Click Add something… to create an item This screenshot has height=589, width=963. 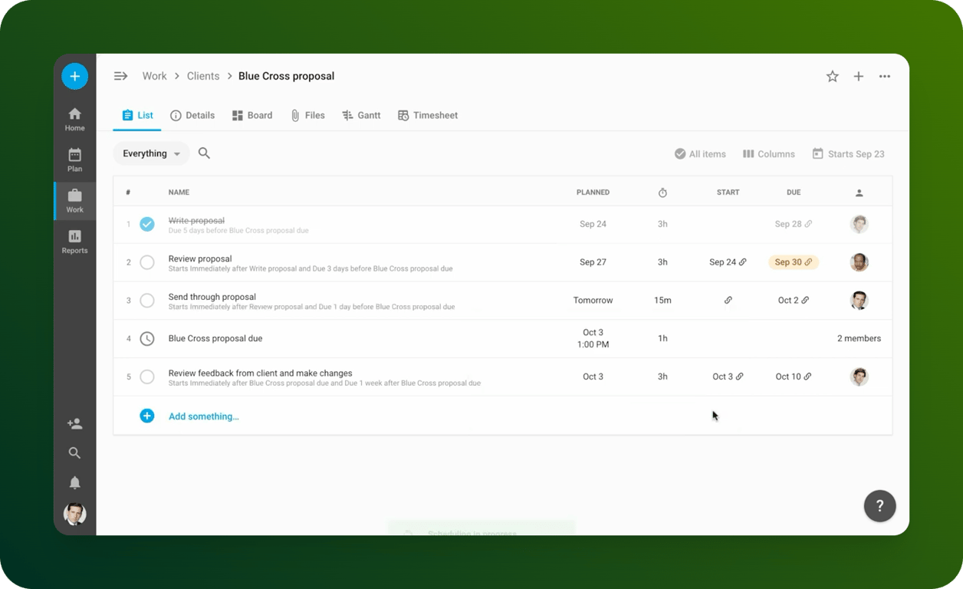[x=204, y=416]
